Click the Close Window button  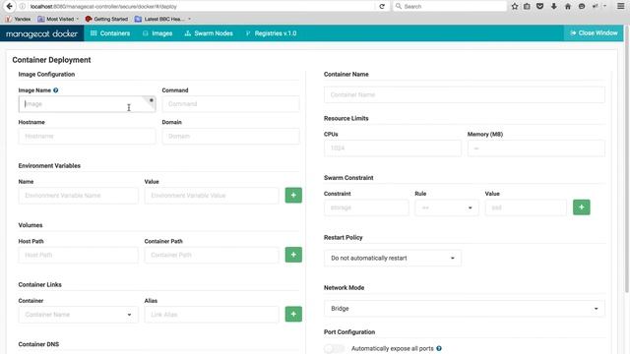pyautogui.click(x=594, y=32)
